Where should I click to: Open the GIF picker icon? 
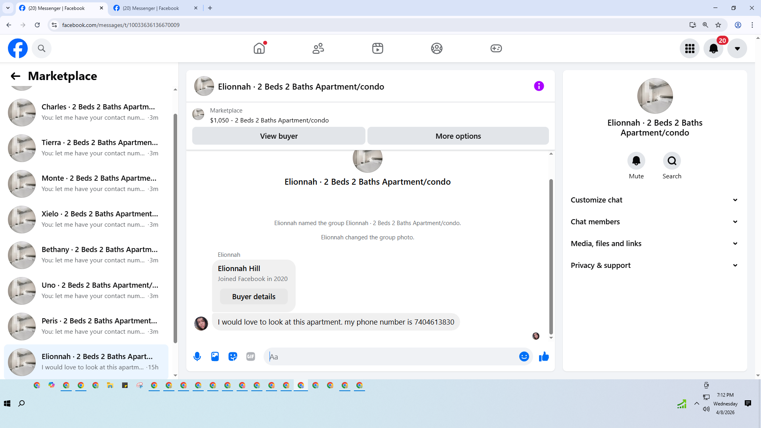coord(250,357)
